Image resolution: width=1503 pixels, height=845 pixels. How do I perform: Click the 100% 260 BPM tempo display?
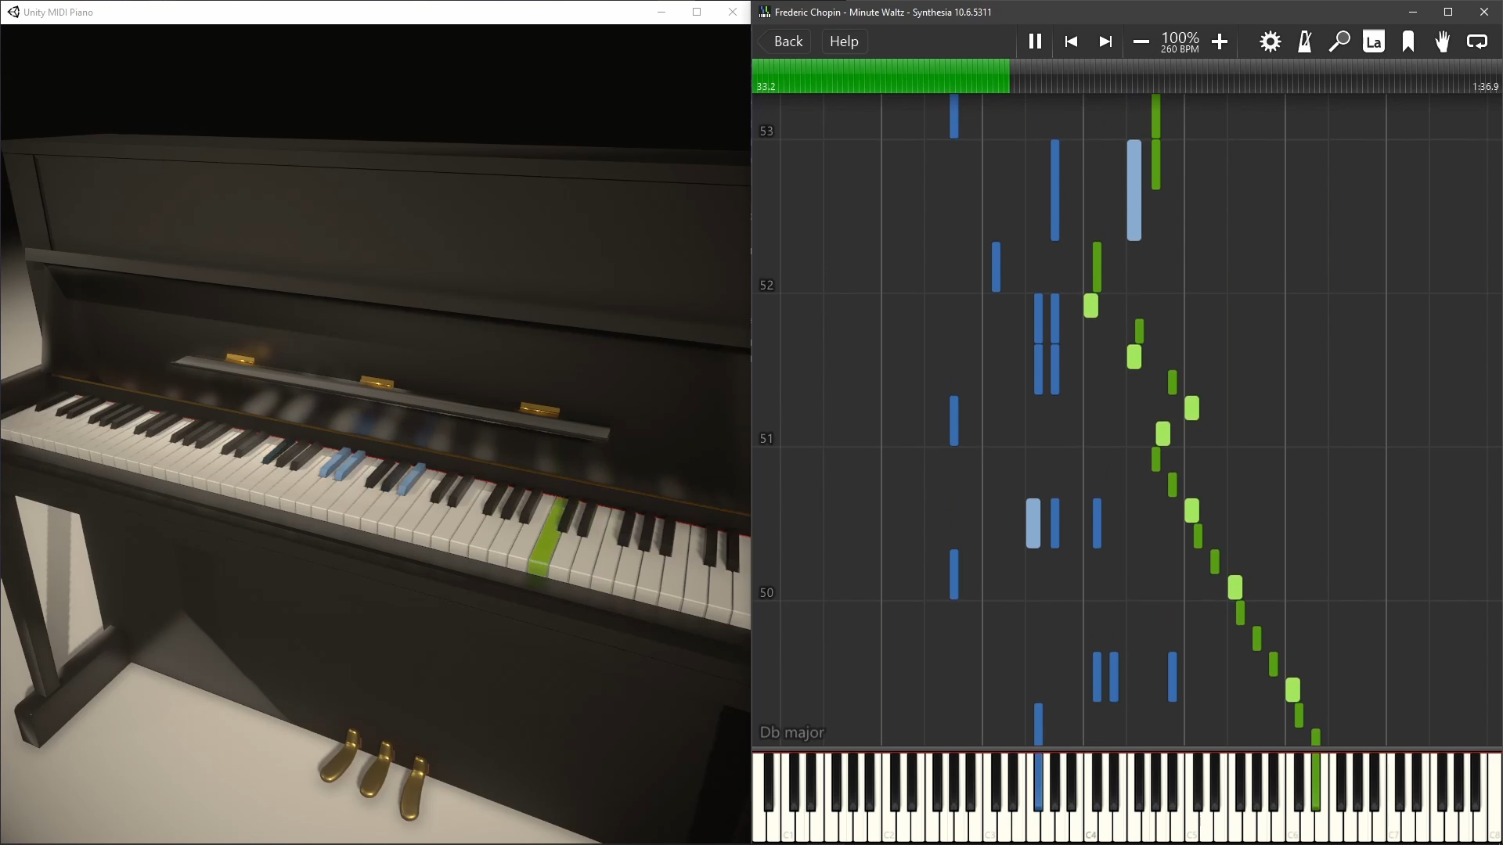pyautogui.click(x=1180, y=41)
